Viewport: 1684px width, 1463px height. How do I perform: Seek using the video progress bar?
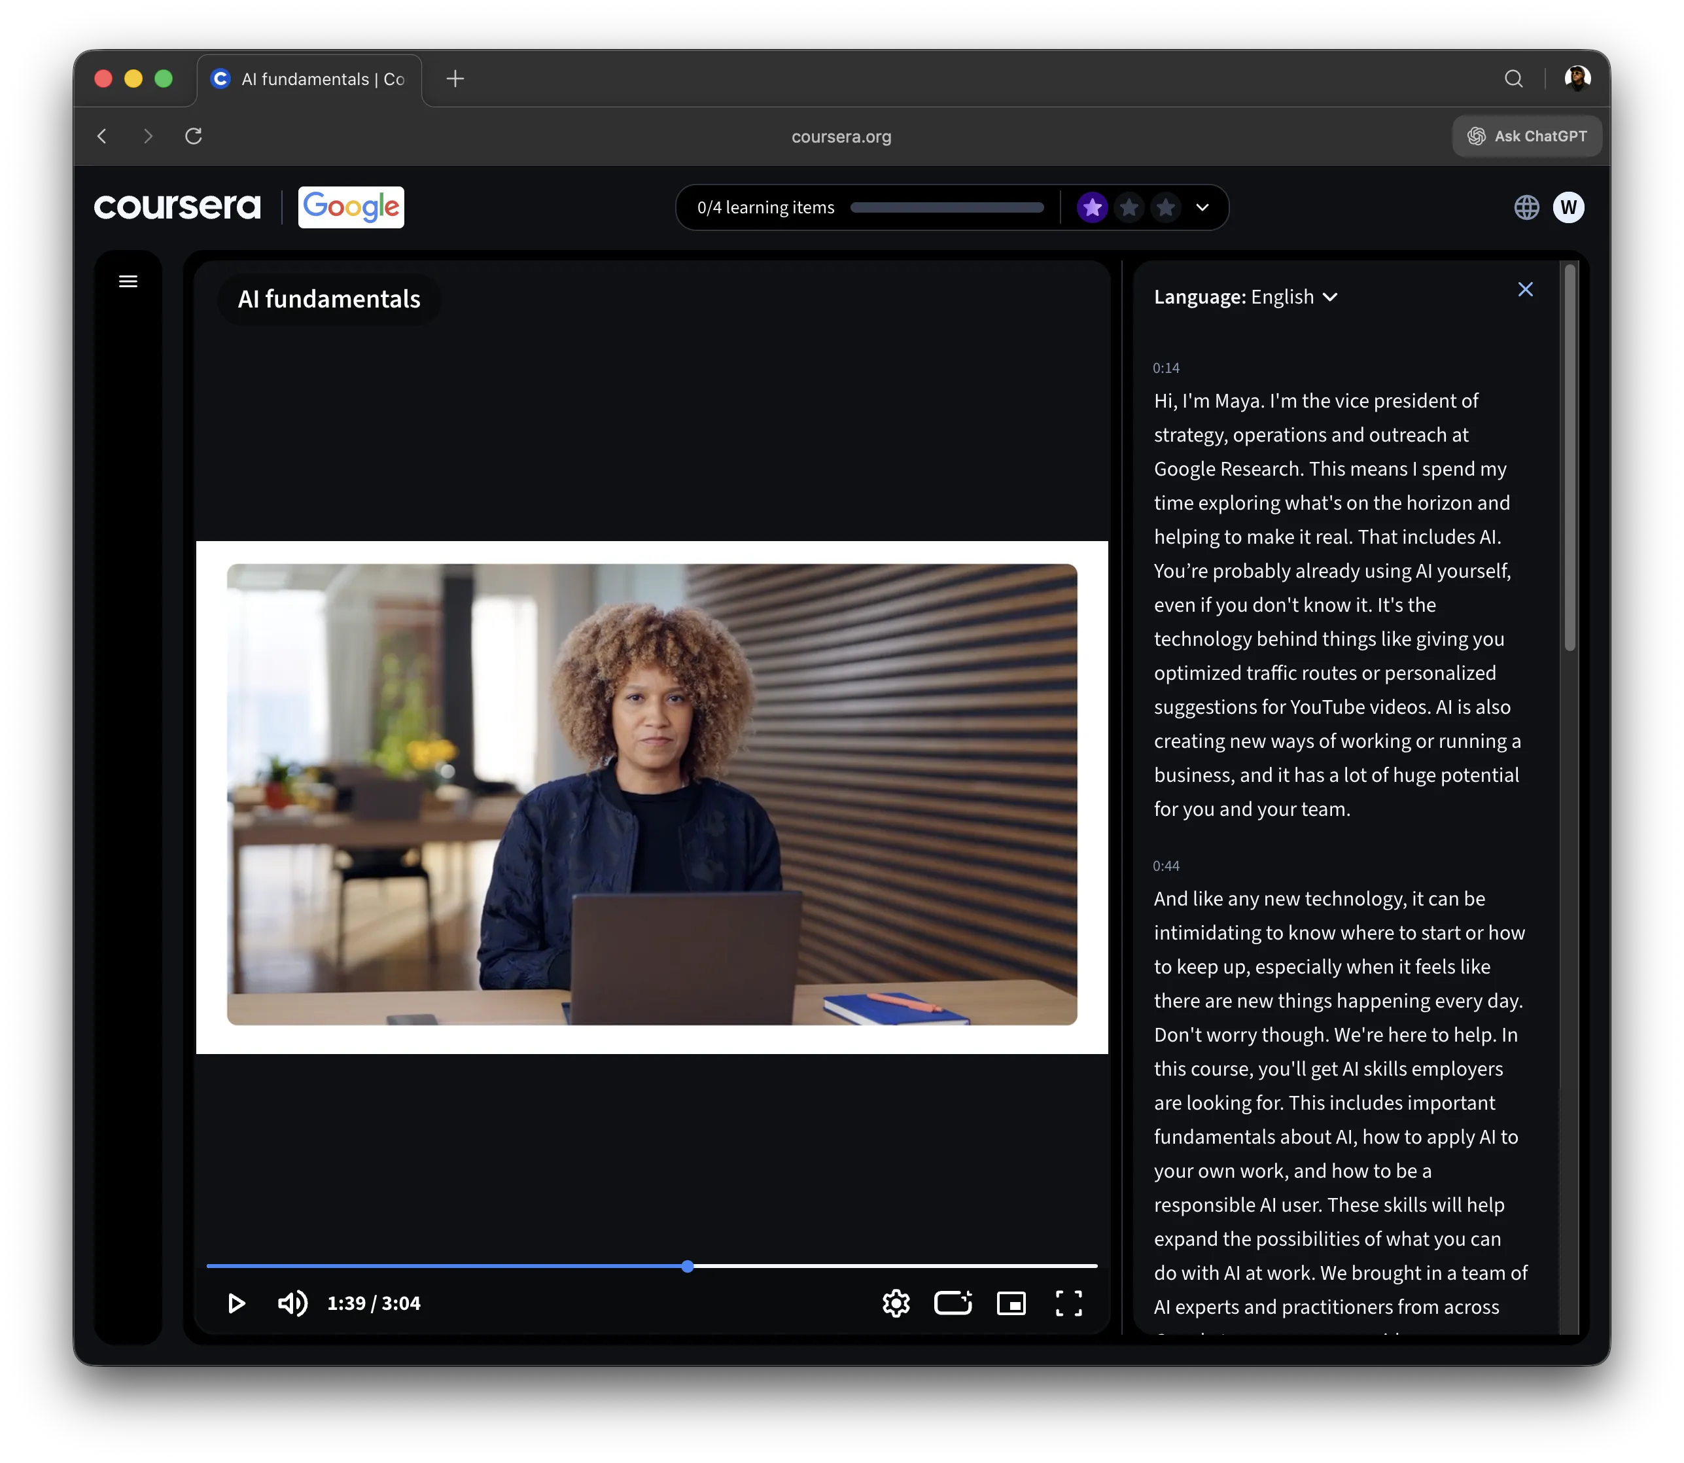(816, 1265)
